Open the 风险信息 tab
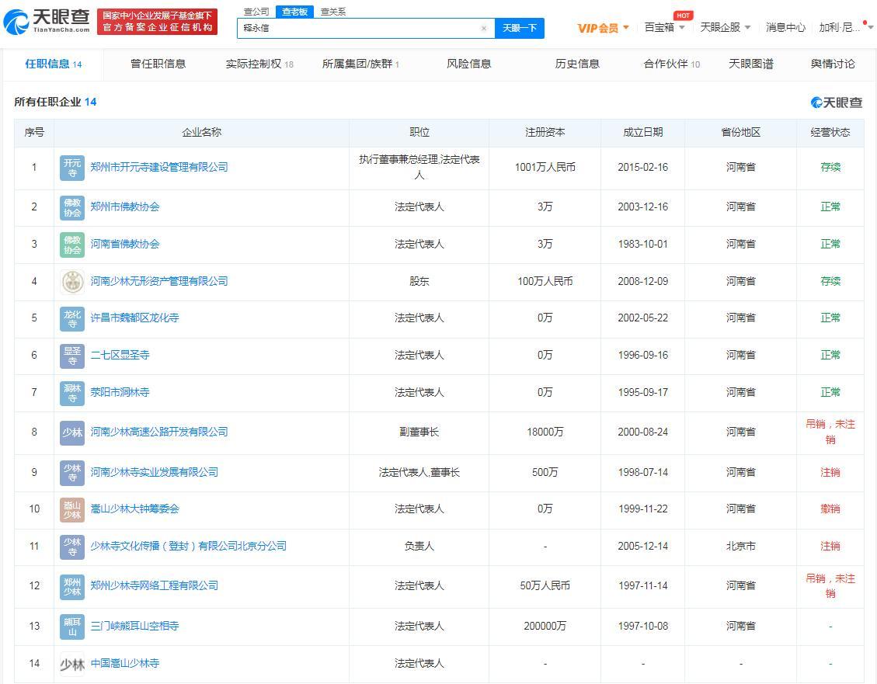Image resolution: width=877 pixels, height=684 pixels. 468,64
